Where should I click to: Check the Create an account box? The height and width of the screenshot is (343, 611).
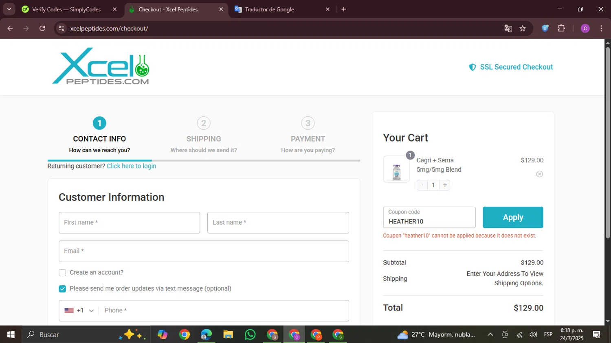pyautogui.click(x=62, y=273)
